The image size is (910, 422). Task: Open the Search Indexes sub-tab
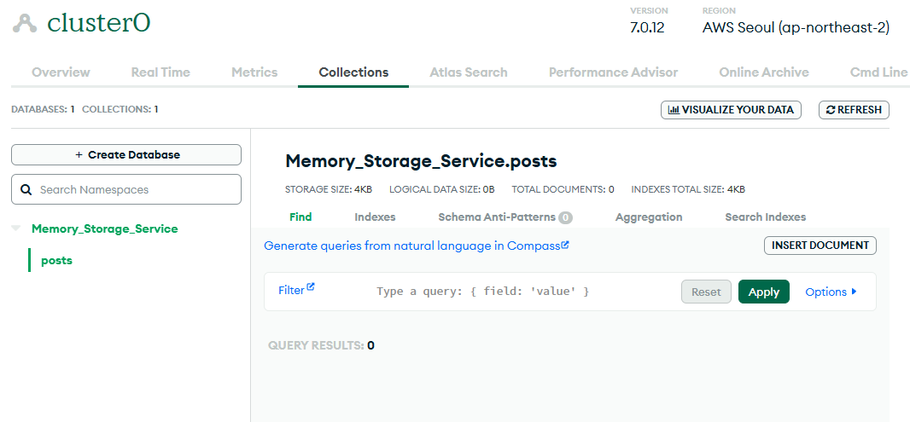766,217
